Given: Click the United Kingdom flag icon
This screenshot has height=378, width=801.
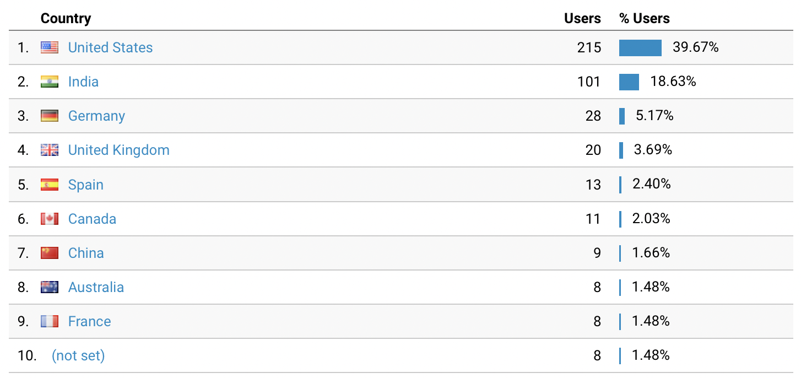Looking at the screenshot, I should (50, 150).
